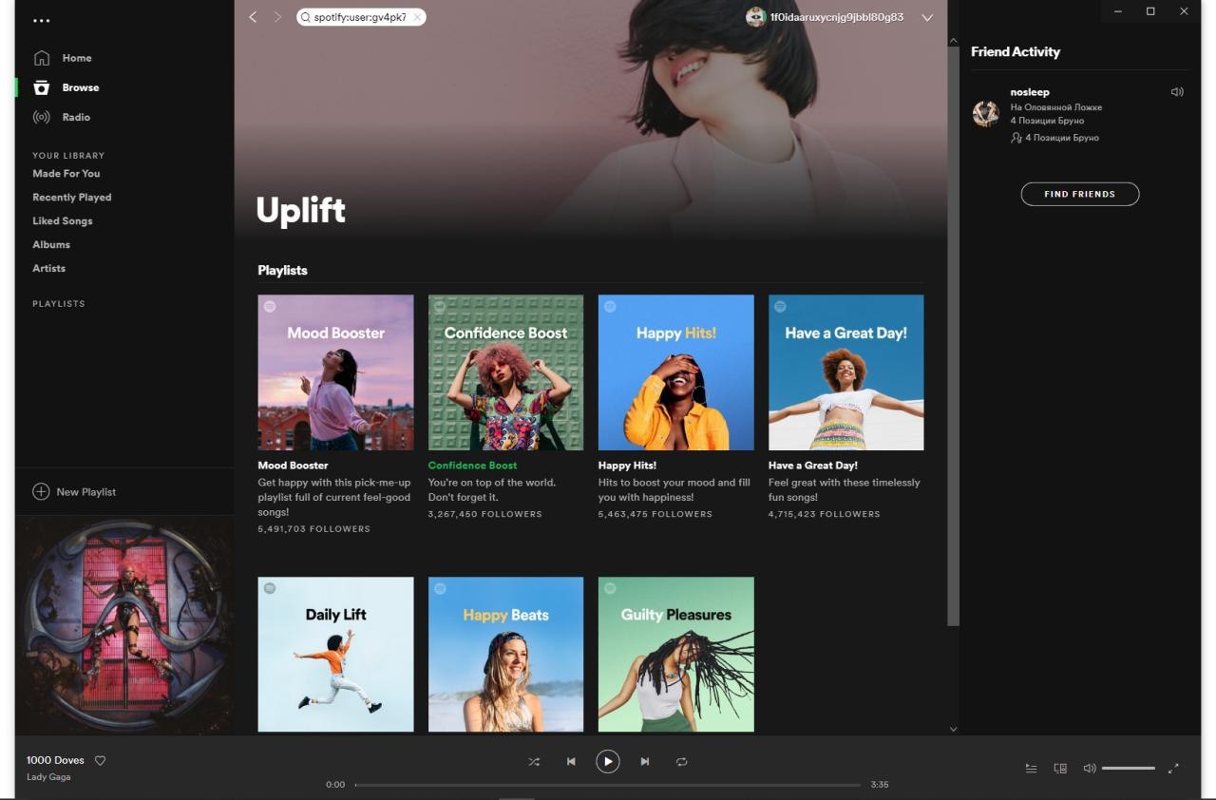
Task: Skip to the next track
Action: click(645, 761)
